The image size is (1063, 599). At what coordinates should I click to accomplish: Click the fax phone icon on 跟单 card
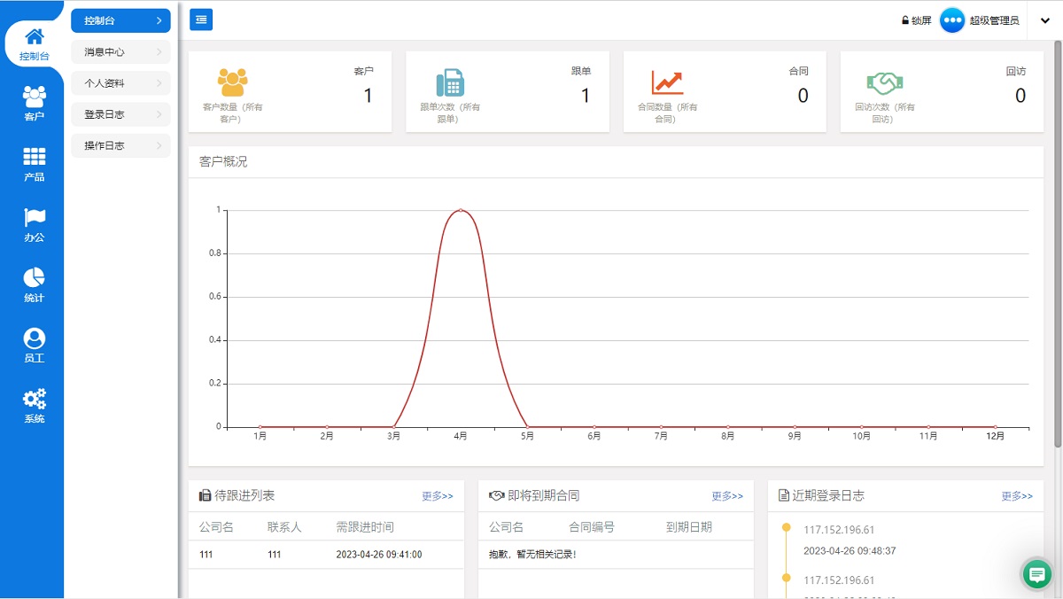coord(450,82)
